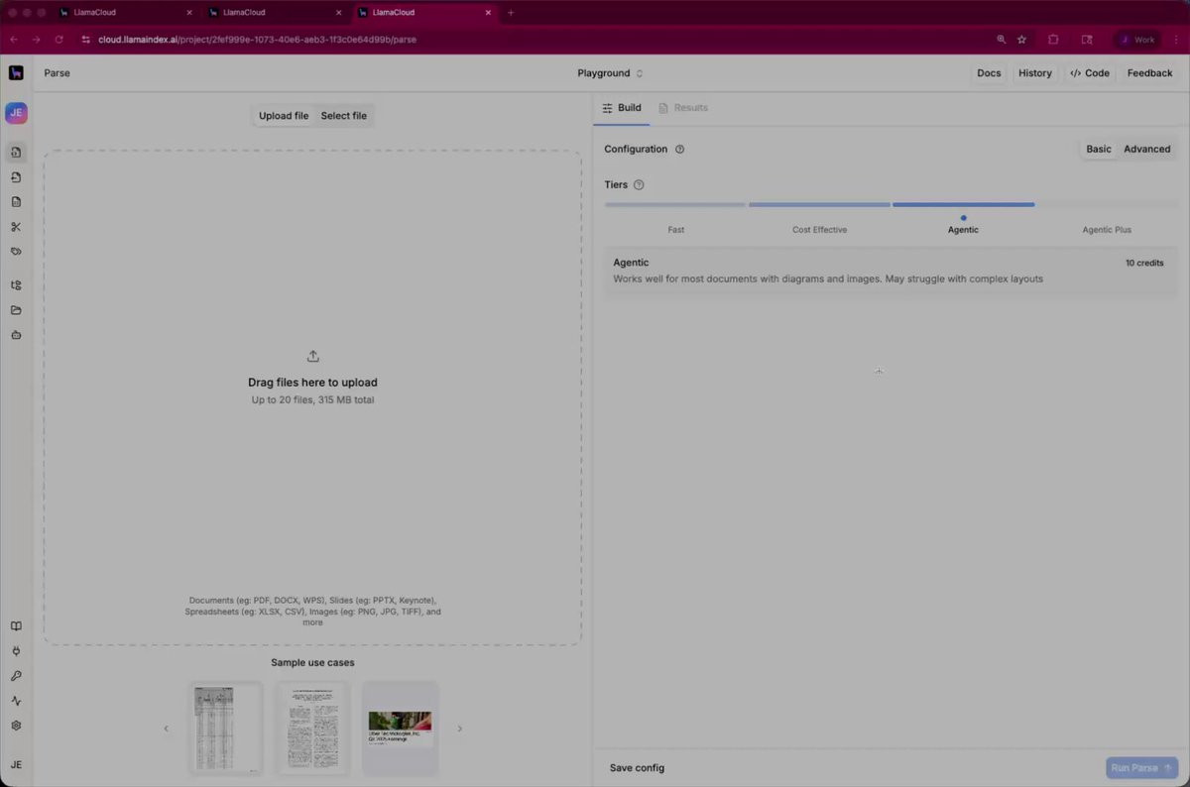Image resolution: width=1190 pixels, height=787 pixels.
Task: Open the JE gradient avatar in sidebar
Action: pos(16,113)
